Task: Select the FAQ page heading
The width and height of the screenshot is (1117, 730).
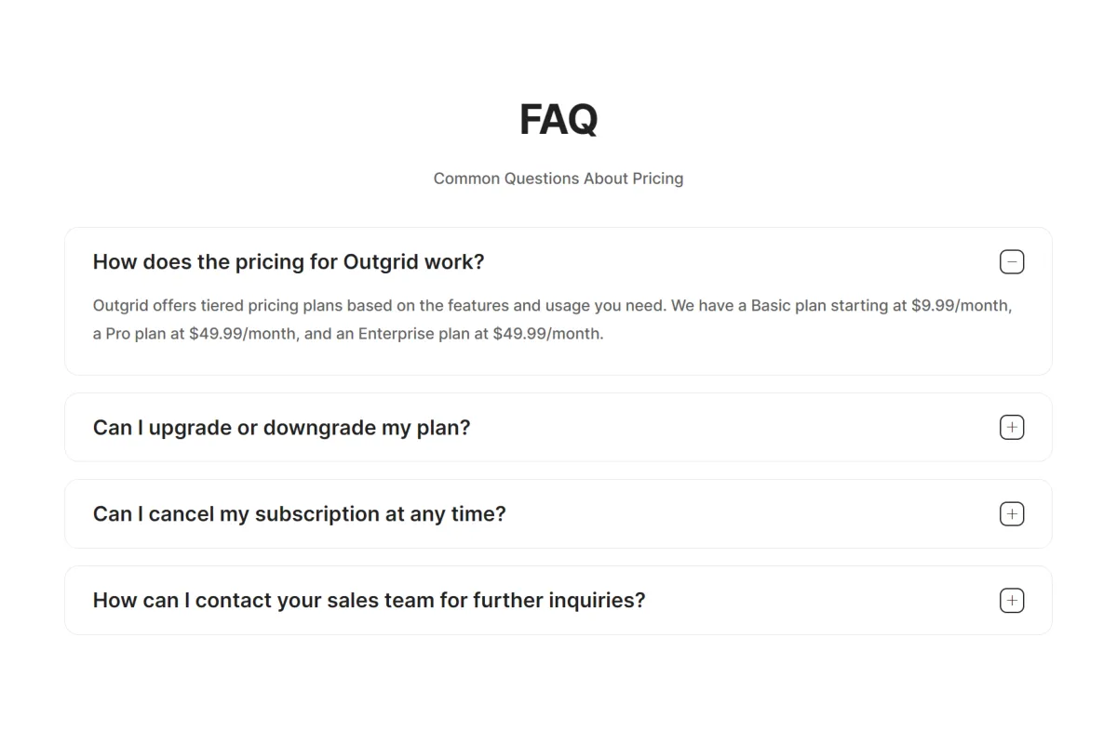Action: pos(558,119)
